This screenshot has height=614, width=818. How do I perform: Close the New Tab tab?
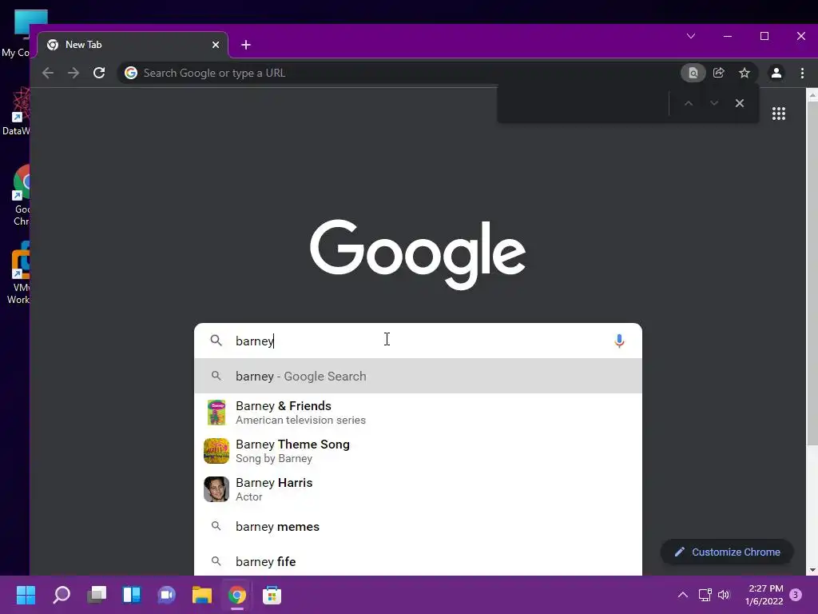(216, 45)
